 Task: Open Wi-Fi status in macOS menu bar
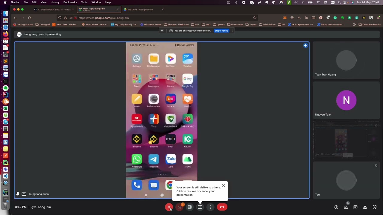pos(318,2)
